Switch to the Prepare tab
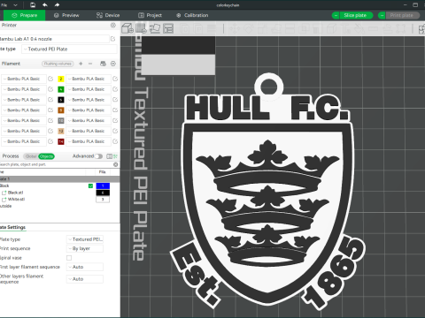 coord(24,15)
